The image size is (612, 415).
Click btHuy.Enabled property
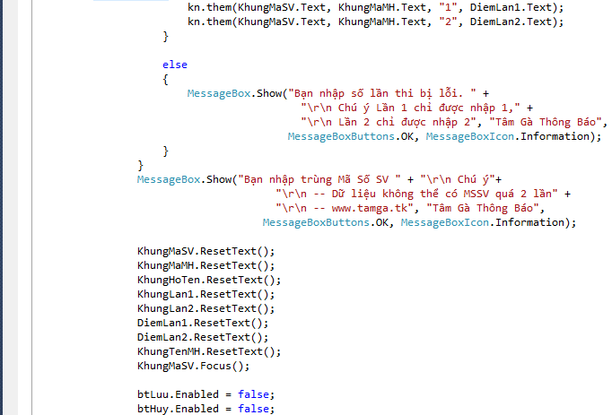point(178,409)
